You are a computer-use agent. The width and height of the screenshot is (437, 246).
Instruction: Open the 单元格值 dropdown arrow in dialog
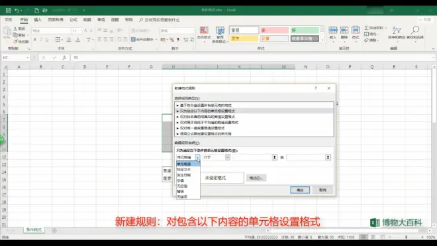[x=197, y=158]
